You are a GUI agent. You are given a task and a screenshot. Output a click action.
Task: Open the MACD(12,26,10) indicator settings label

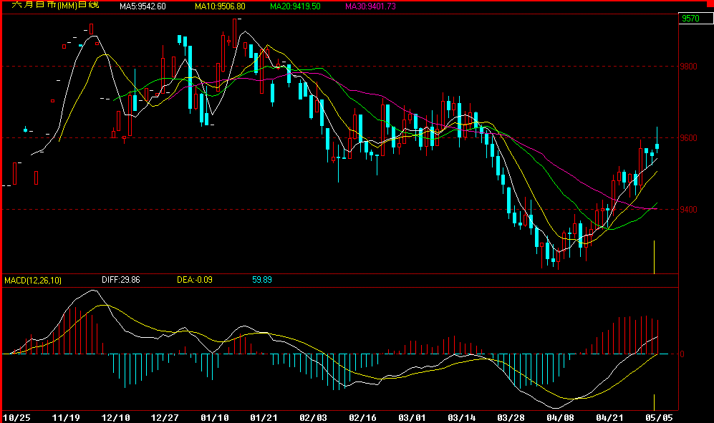pyautogui.click(x=32, y=281)
